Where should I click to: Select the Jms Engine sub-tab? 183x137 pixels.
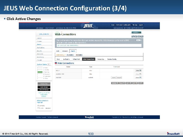pos(70,55)
